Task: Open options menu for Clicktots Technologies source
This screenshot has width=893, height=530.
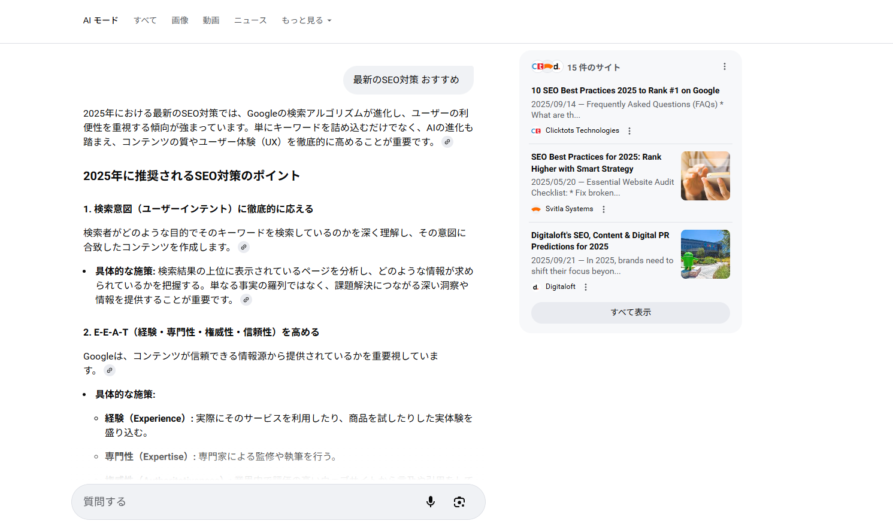Action: [629, 131]
